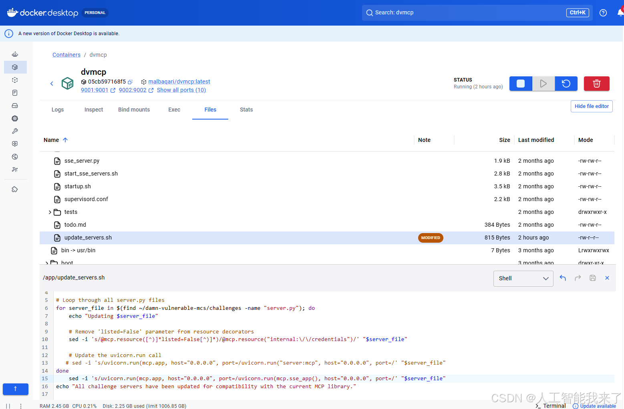This screenshot has width=624, height=409.
Task: Click the Hide file editor button
Action: (592, 106)
